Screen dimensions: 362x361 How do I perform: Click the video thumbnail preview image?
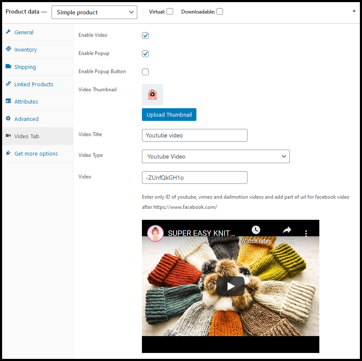point(152,95)
